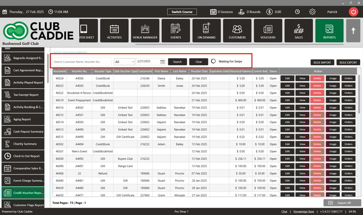Screen dimensions: 363x215
Task: Show Usage for Event Prepayment voucher
Action: pyautogui.click(x=333, y=100)
